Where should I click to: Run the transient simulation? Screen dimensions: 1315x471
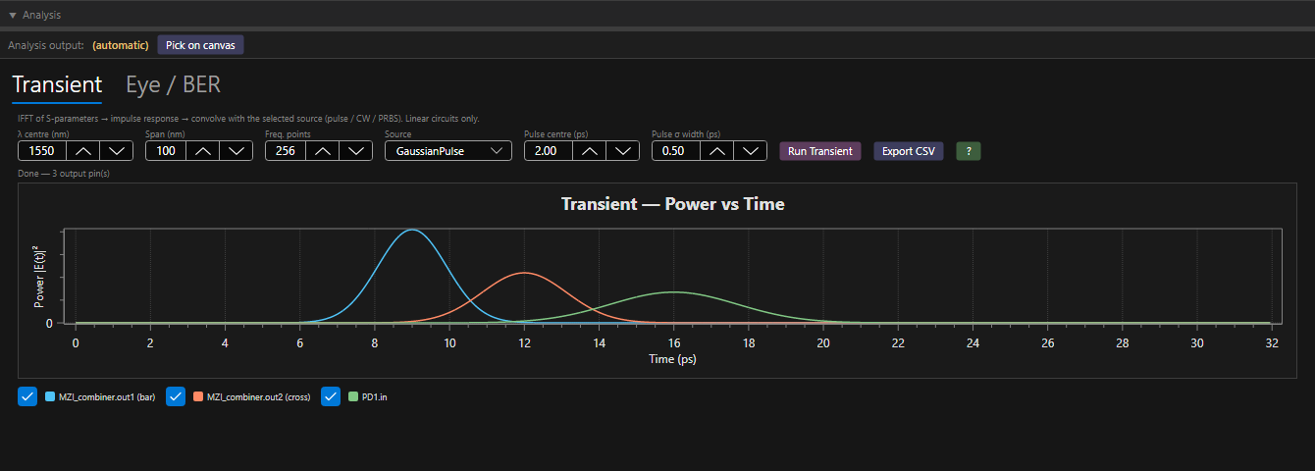pos(820,151)
